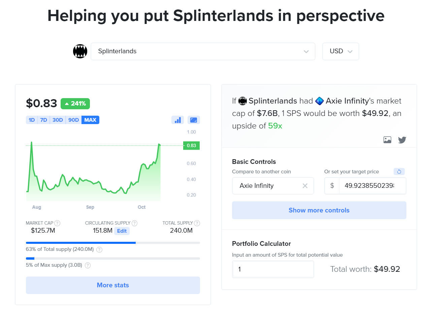This screenshot has width=431, height=317.
Task: Clear Axie Infinity with X icon
Action: [x=305, y=186]
